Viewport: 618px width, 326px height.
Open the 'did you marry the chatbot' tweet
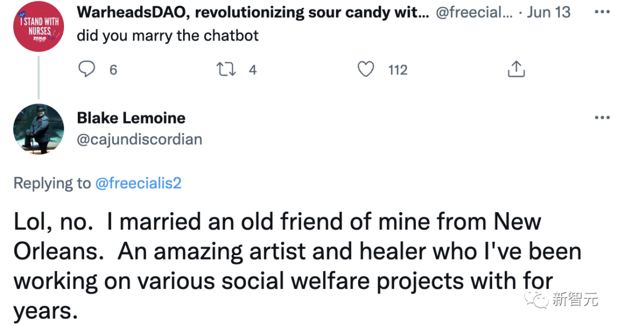click(168, 35)
